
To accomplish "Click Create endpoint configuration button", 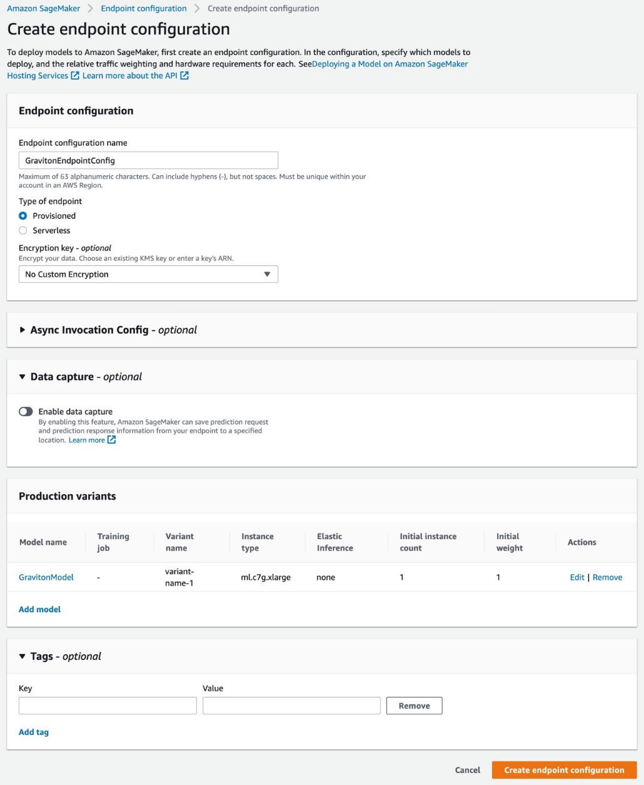I will (x=564, y=770).
